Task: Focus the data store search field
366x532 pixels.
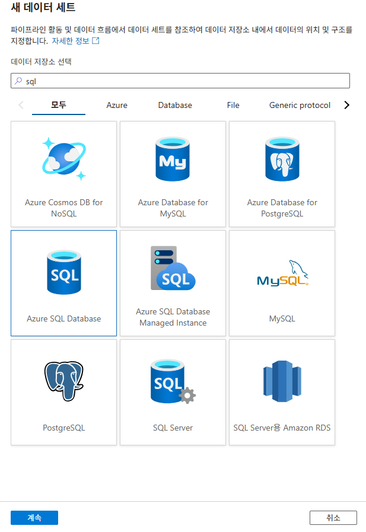Action: point(180,81)
